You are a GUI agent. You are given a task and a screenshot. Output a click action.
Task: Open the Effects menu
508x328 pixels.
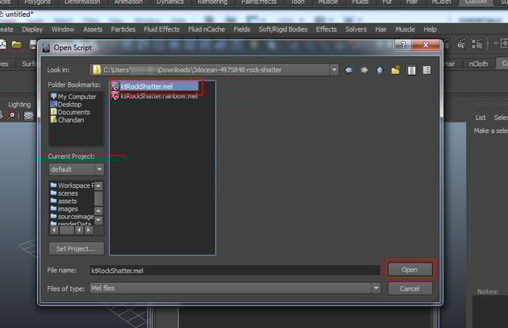[x=327, y=30]
